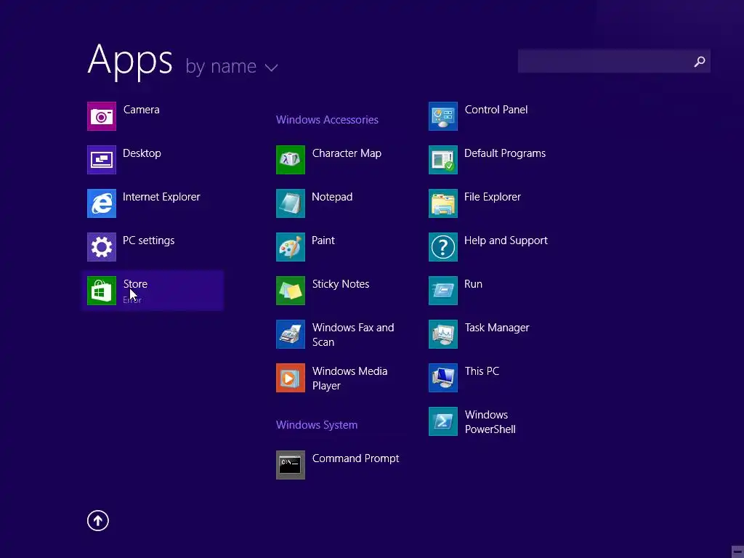Screen dimensions: 744x558
Task: Open Sticky Notes icon
Action: pos(291,291)
